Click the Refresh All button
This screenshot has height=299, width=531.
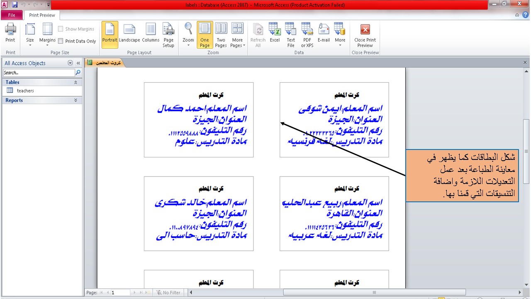click(258, 34)
